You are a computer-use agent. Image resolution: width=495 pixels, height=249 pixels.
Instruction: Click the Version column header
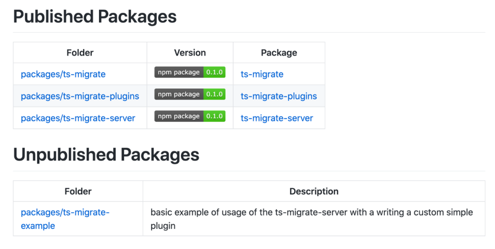190,52
